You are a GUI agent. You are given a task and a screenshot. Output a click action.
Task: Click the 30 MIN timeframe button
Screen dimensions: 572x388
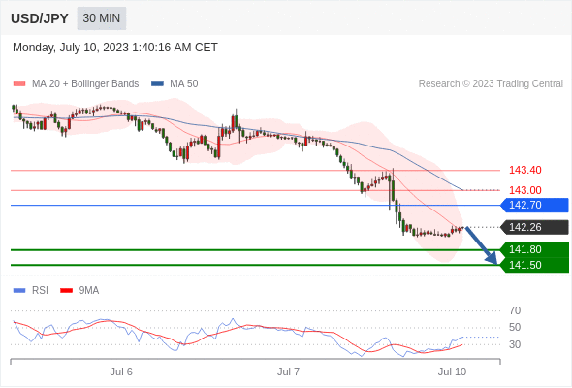click(102, 18)
